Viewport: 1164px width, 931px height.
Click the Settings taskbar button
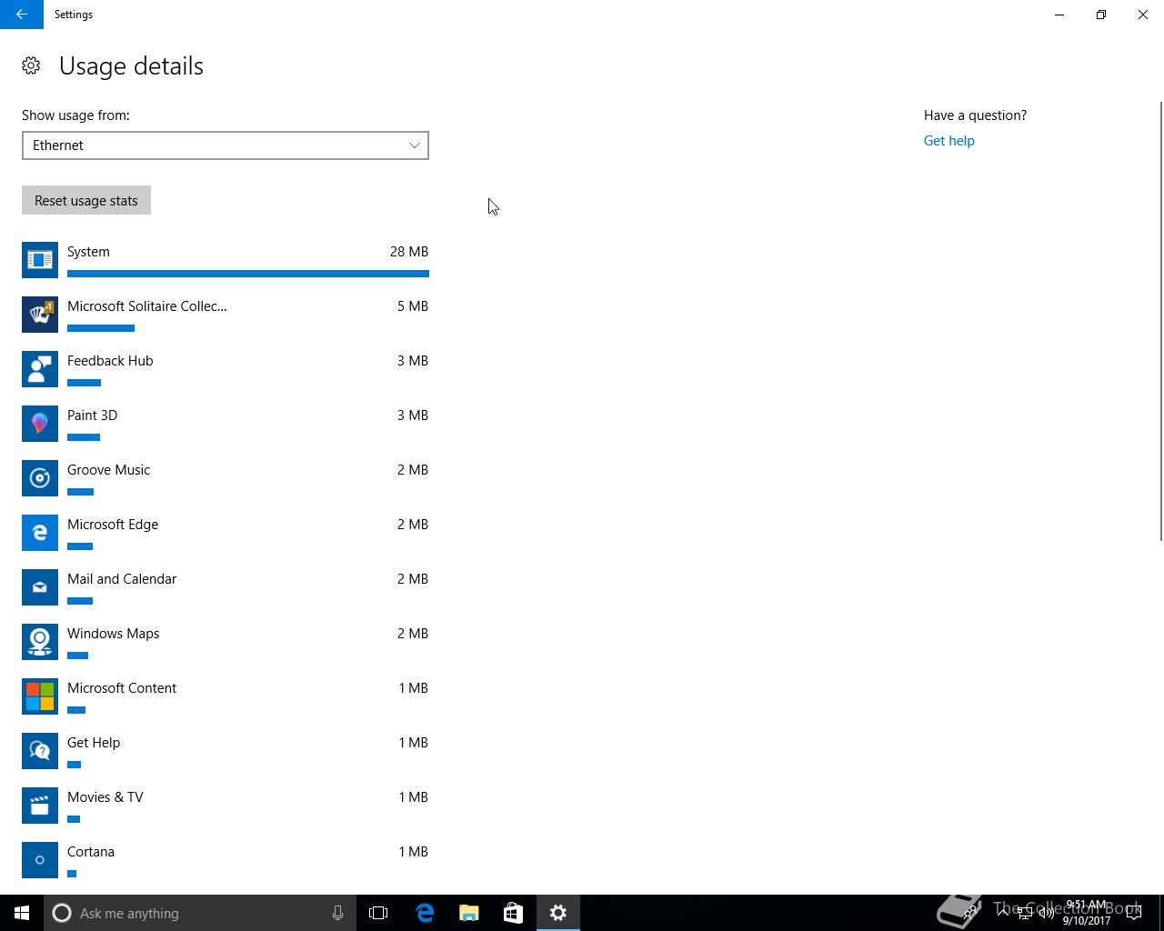click(x=557, y=913)
